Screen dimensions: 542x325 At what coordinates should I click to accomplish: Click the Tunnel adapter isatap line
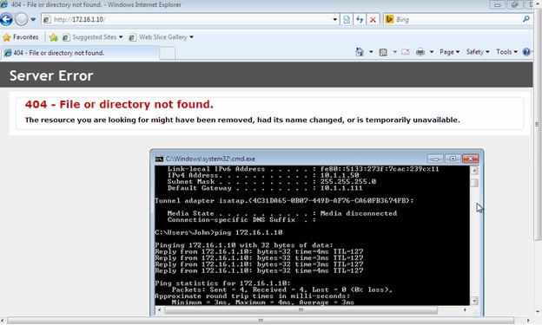[284, 201]
